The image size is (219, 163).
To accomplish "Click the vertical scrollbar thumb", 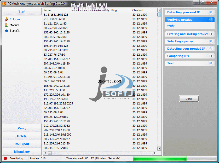I will tap(159, 15).
